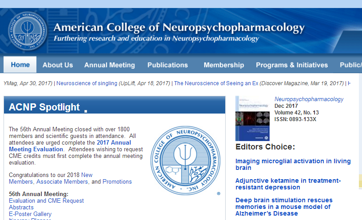The height and width of the screenshot is (220, 362).
Task: Open the Membership menu
Action: pyautogui.click(x=224, y=65)
